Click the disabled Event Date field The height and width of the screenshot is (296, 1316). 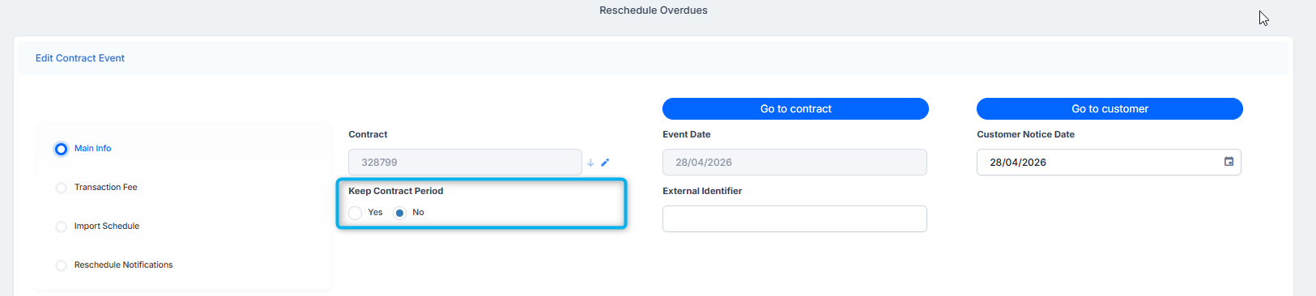(x=794, y=162)
